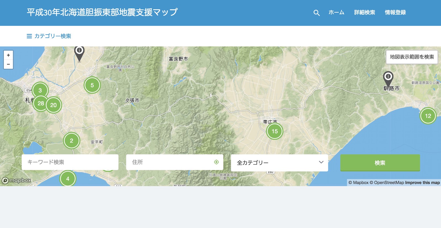This screenshot has width=441, height=228.
Task: Open cluster marker 3
Action: (x=40, y=90)
